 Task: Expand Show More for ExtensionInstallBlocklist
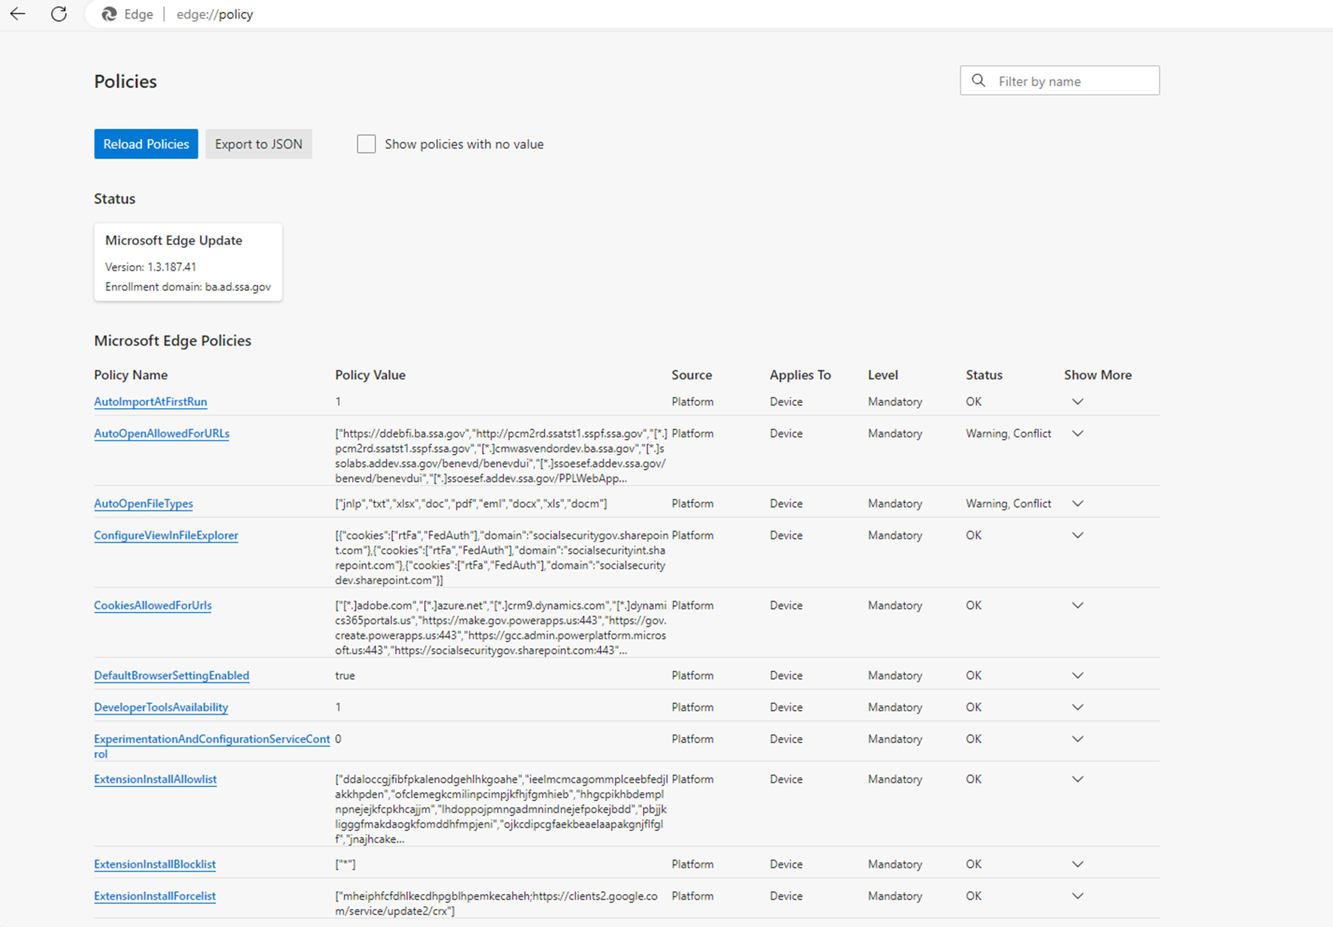click(x=1078, y=864)
